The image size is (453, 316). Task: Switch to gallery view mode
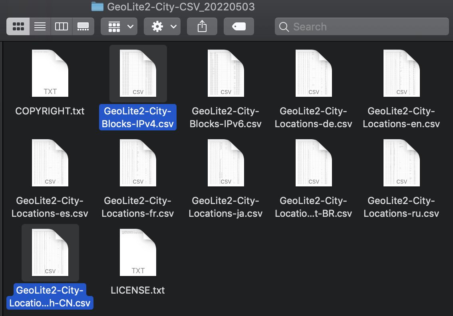tap(83, 26)
